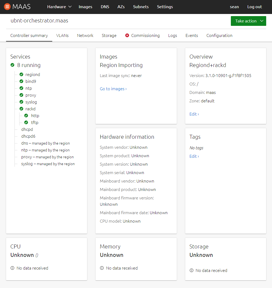Expand the Take action dropdown
The height and width of the screenshot is (288, 272).
(x=248, y=21)
